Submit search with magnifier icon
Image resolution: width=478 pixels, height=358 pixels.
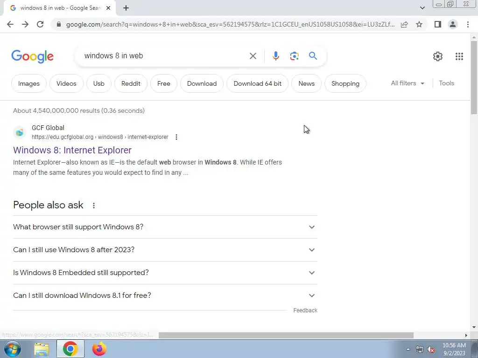tap(313, 56)
